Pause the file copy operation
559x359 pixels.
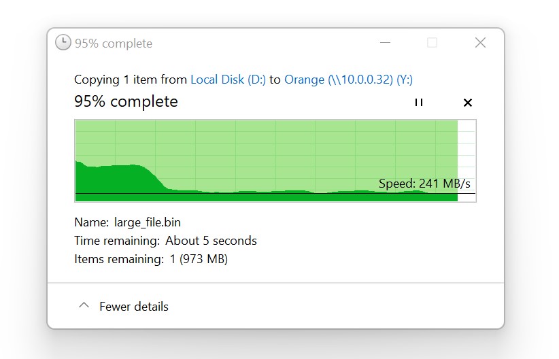419,103
